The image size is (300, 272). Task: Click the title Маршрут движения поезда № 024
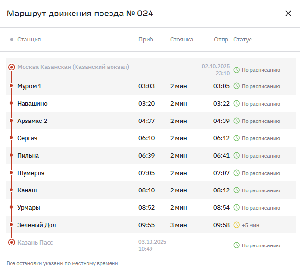click(80, 14)
